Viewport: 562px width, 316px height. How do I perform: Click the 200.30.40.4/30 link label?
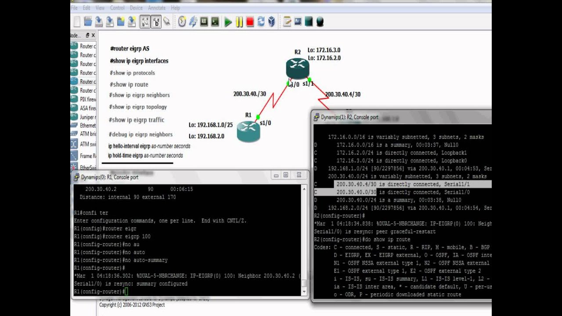pyautogui.click(x=342, y=94)
